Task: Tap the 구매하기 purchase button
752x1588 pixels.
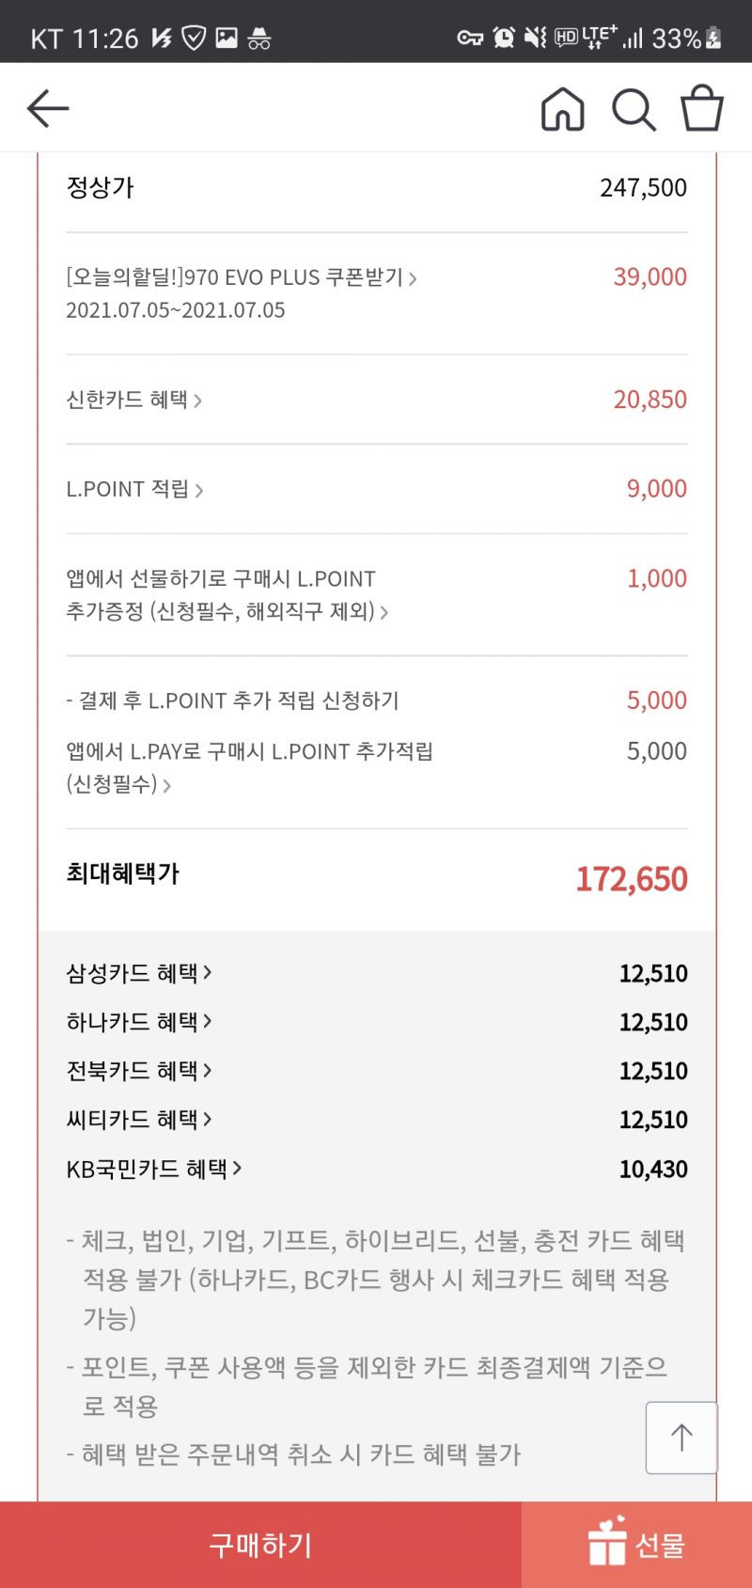Action: click(x=260, y=1544)
